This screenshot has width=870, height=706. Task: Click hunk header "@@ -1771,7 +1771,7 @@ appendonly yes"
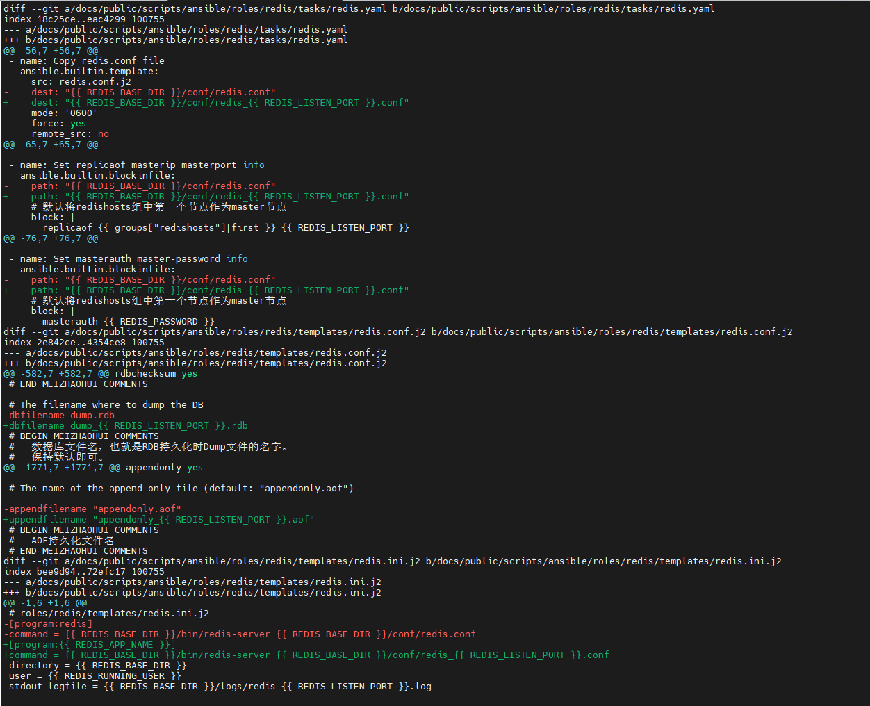pyautogui.click(x=104, y=467)
